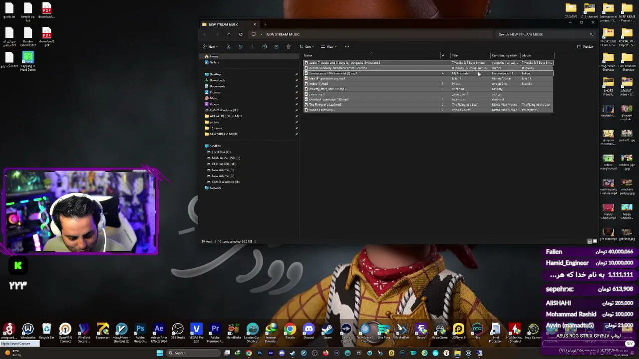Select the NEW STREAM MUSIC Explorer tab

pos(229,24)
